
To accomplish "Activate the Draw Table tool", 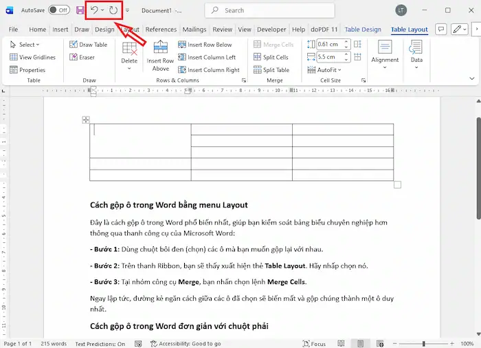I will point(89,45).
